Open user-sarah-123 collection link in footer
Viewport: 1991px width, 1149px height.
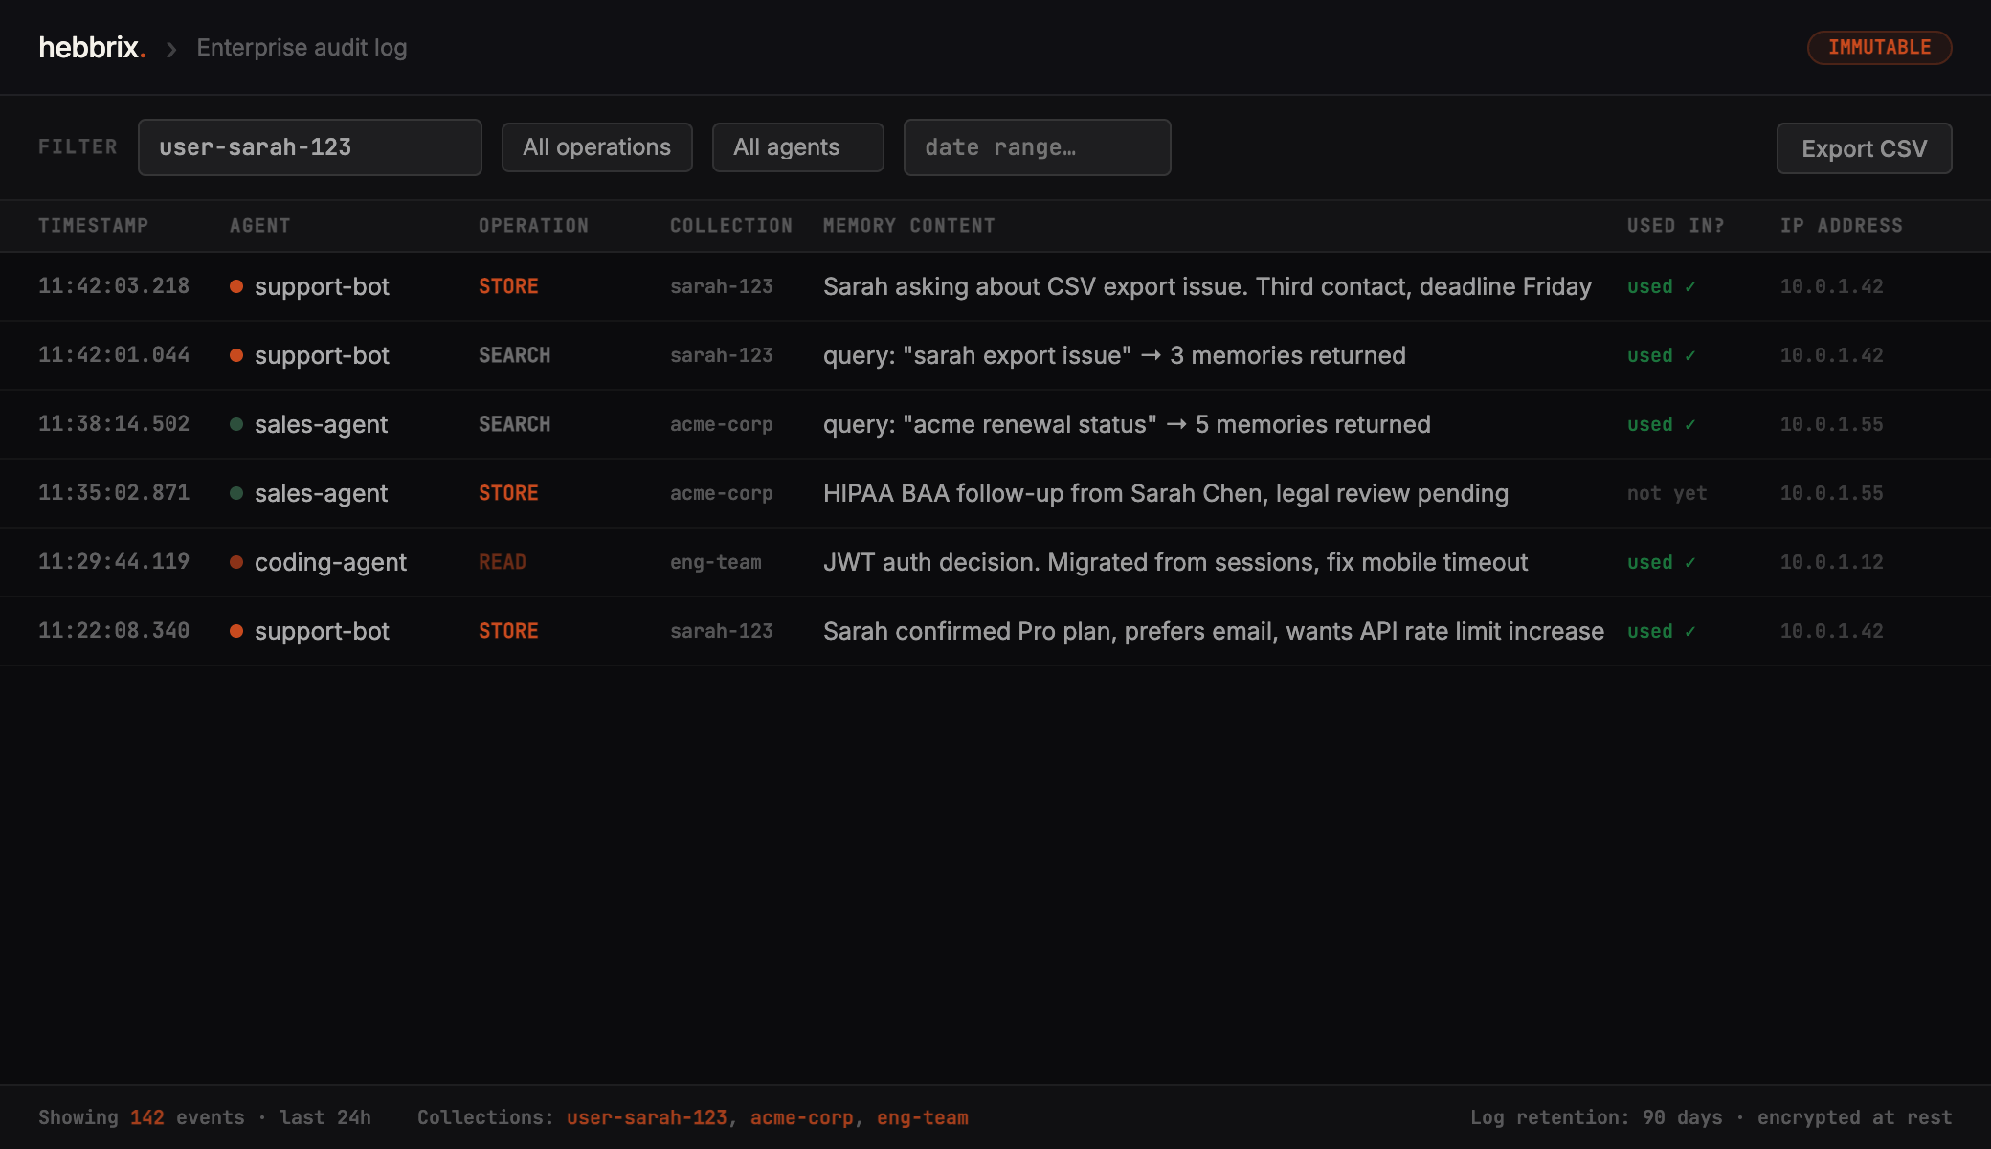[646, 1117]
